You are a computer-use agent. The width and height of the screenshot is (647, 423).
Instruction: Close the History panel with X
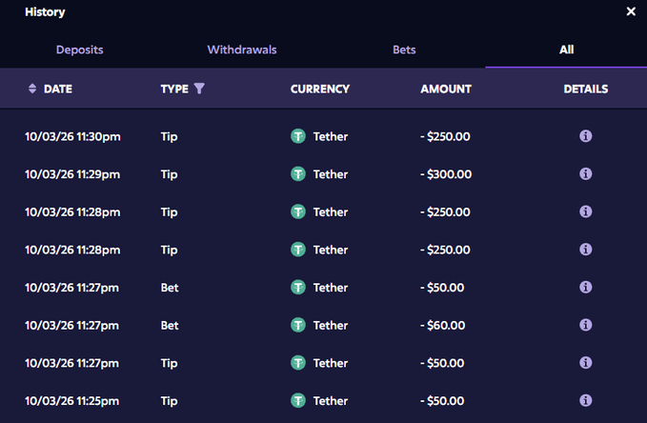(x=631, y=11)
